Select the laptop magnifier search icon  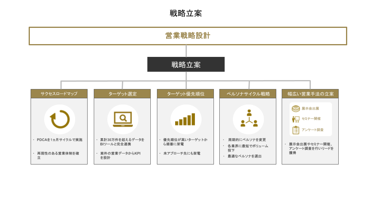point(122,119)
